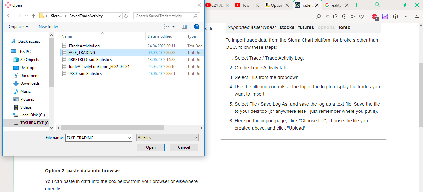Close the Amazon Option tab
This screenshot has height=192, width=423.
[x=287, y=5]
